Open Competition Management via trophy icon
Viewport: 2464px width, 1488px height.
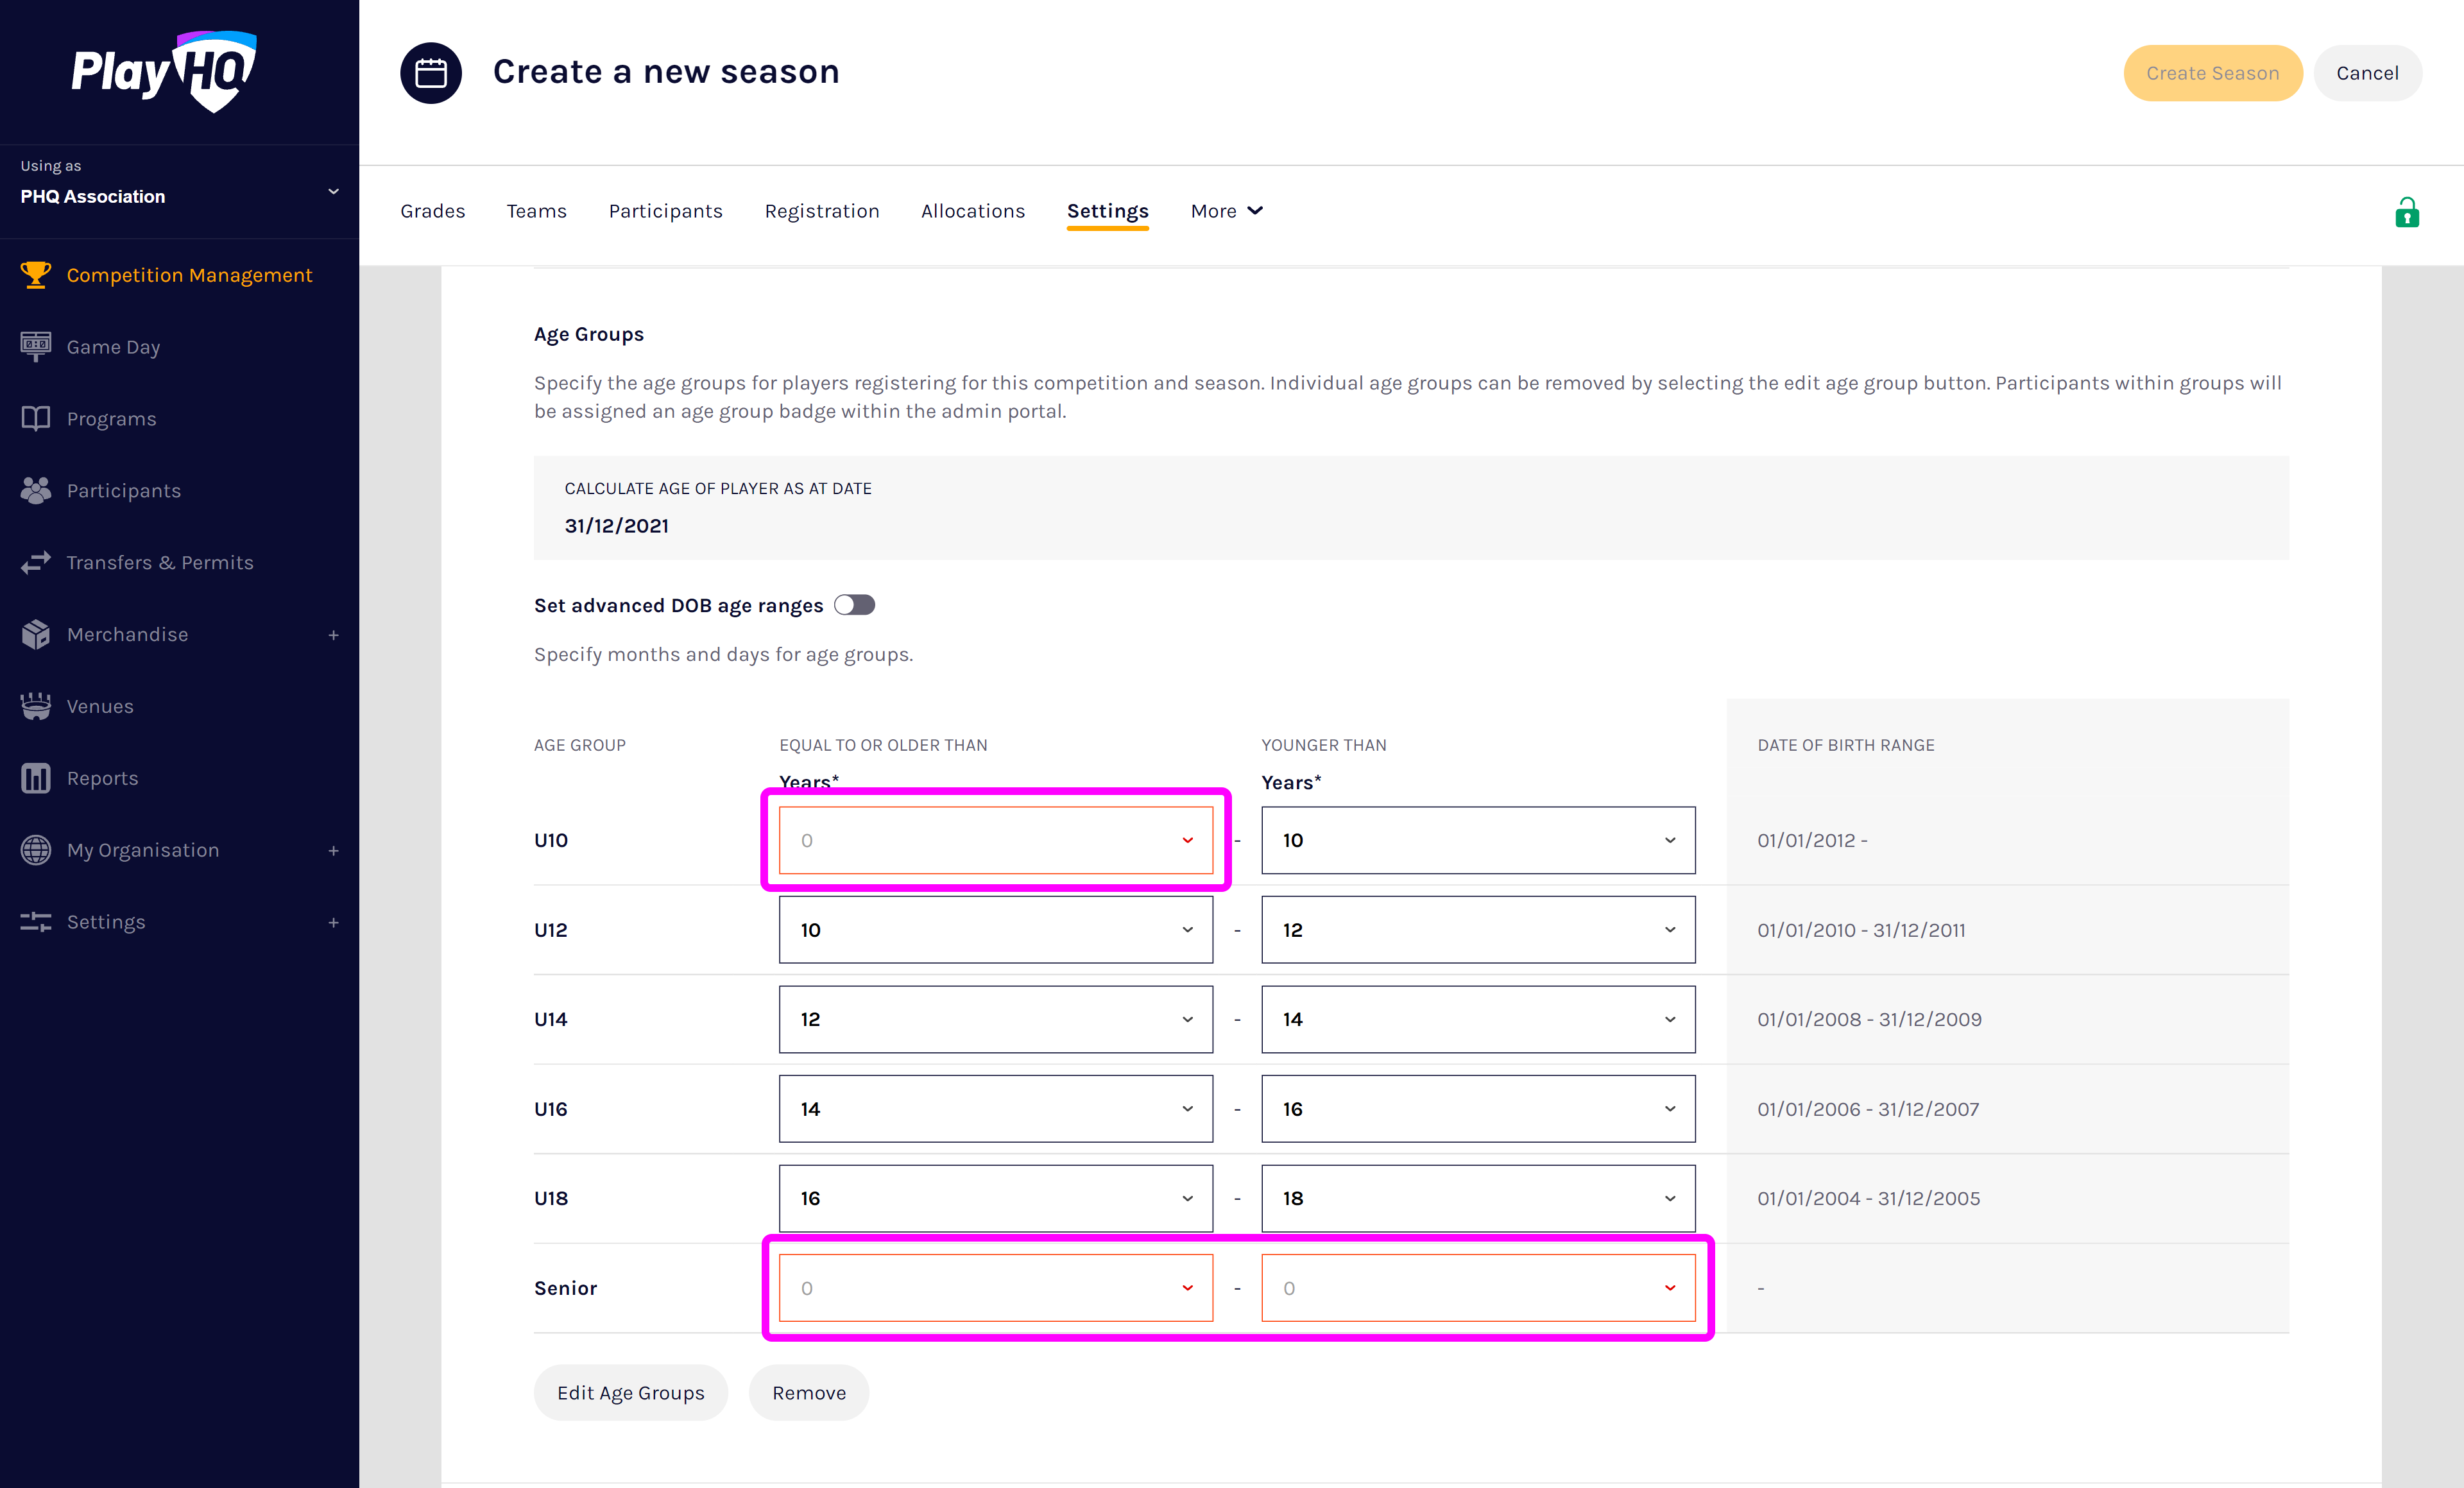point(36,275)
